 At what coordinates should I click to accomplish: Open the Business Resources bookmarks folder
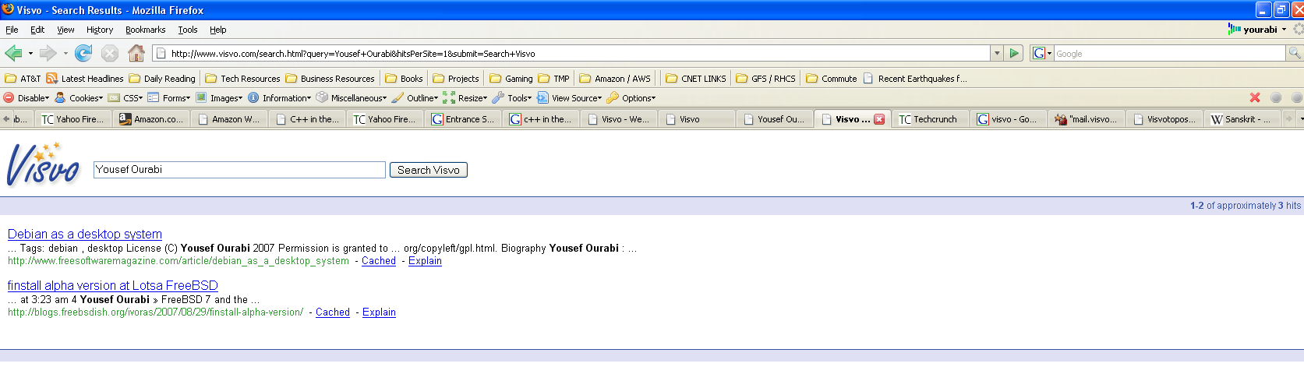pos(330,79)
